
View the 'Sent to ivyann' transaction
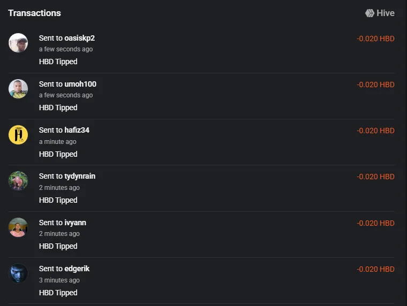click(201, 234)
